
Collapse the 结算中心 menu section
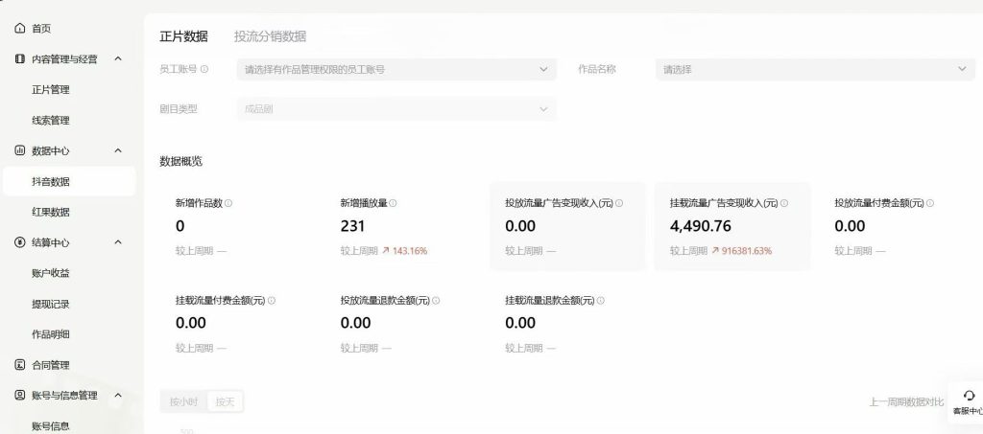coord(118,242)
